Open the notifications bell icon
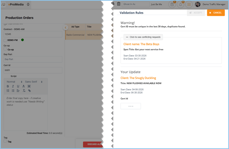The height and width of the screenshot is (149, 229). tap(180, 4)
